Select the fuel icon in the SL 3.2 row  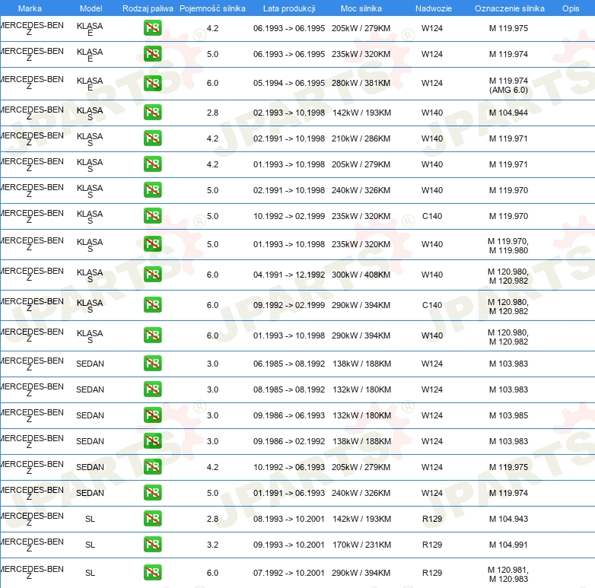tap(152, 545)
